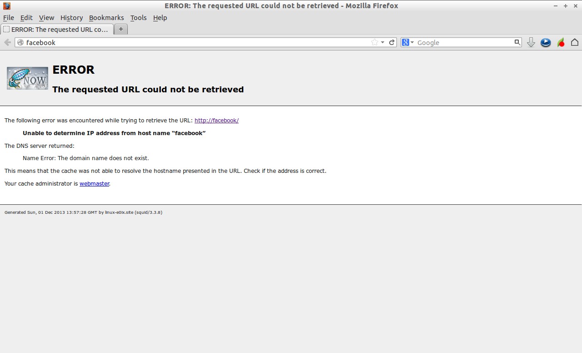The width and height of the screenshot is (582, 353).
Task: Click the blue play extension icon
Action: pyautogui.click(x=546, y=42)
